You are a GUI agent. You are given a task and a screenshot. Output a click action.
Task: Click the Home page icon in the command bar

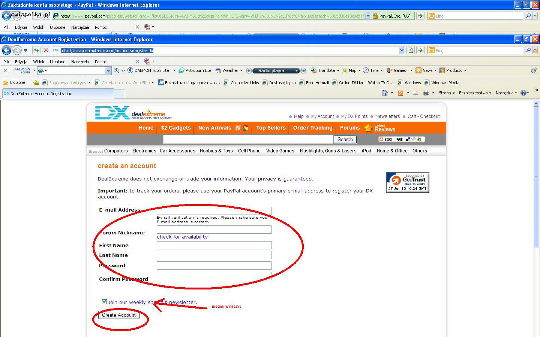click(384, 93)
